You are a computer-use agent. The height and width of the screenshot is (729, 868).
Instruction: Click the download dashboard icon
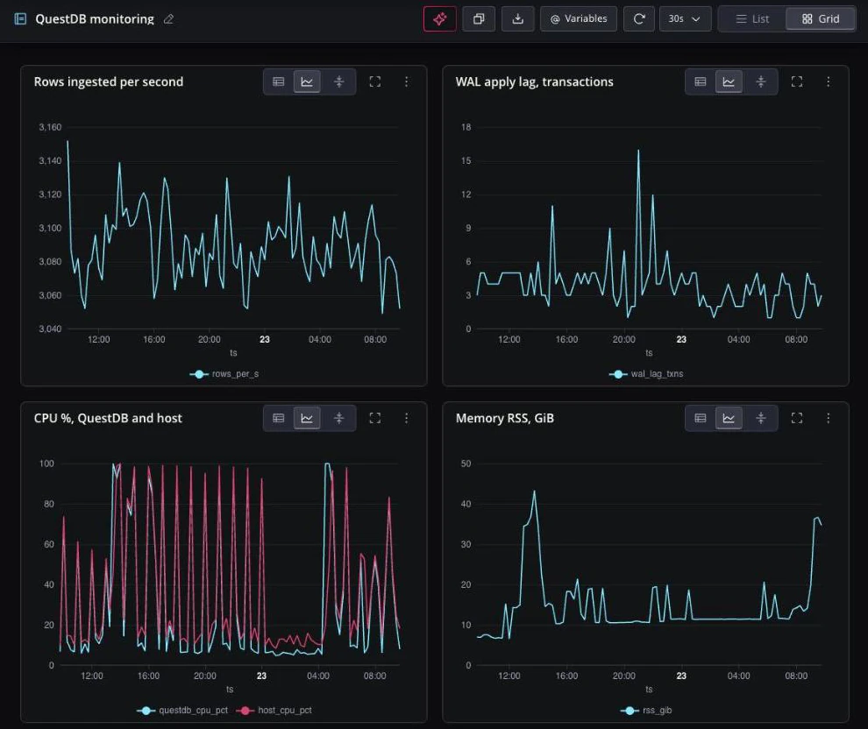[517, 18]
